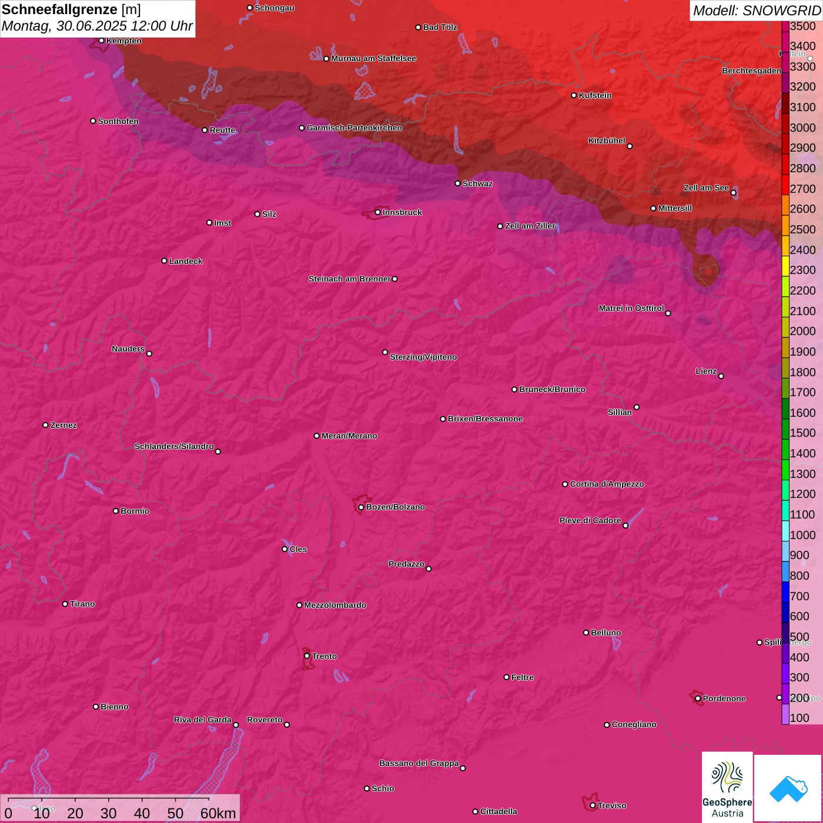The image size is (823, 823).
Task: Click the Schlanders/Silandro label
Action: tap(174, 446)
